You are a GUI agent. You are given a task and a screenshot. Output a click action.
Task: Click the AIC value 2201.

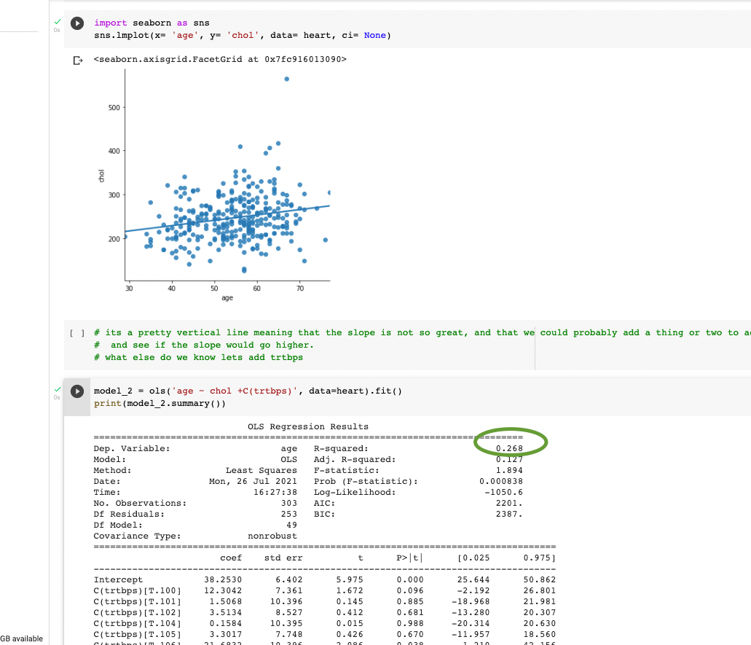[x=509, y=503]
